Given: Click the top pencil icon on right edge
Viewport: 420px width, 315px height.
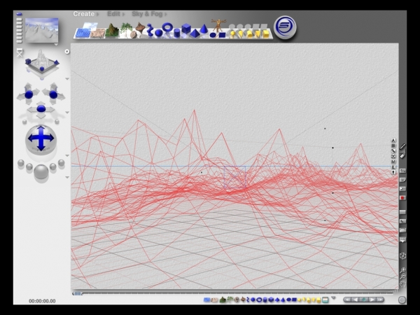Looking at the screenshot, I should point(402,146).
